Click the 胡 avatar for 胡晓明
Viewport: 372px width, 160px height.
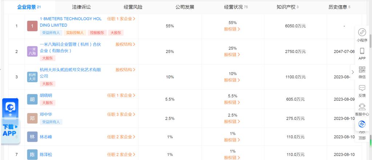pyautogui.click(x=32, y=99)
